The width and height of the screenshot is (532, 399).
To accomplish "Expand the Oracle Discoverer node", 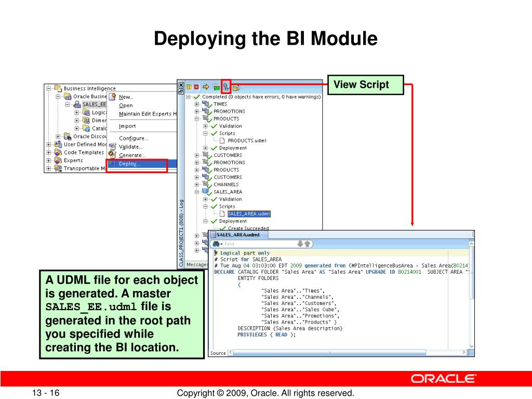I will pos(58,137).
